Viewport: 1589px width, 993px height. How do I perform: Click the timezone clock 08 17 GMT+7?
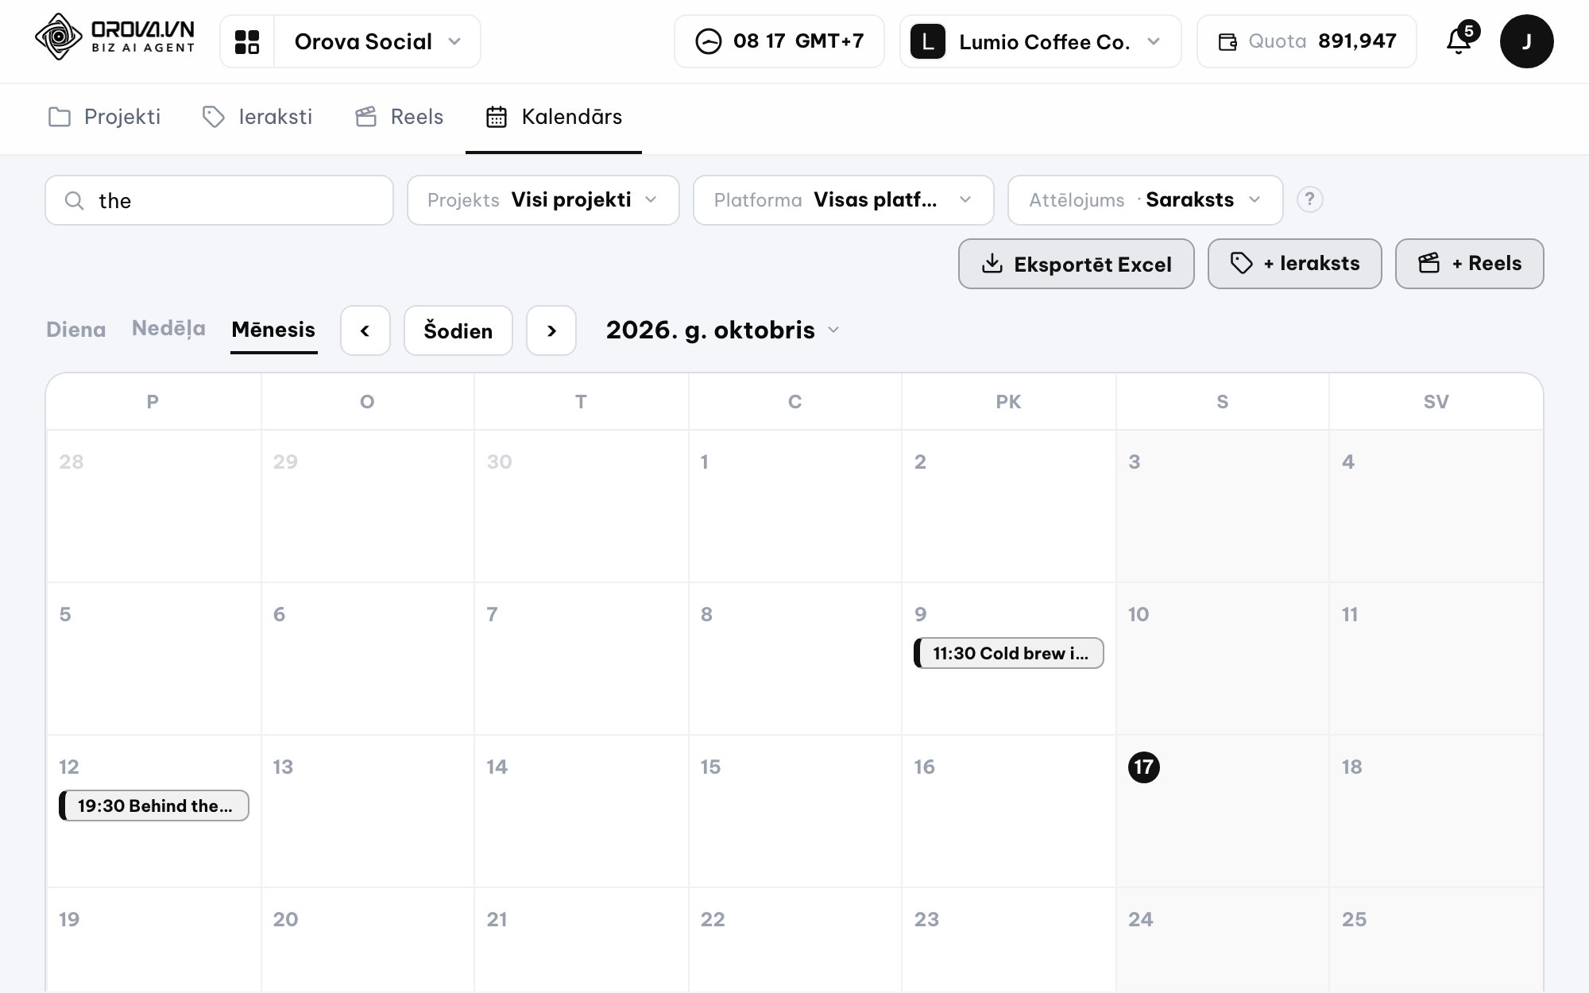pyautogui.click(x=779, y=41)
